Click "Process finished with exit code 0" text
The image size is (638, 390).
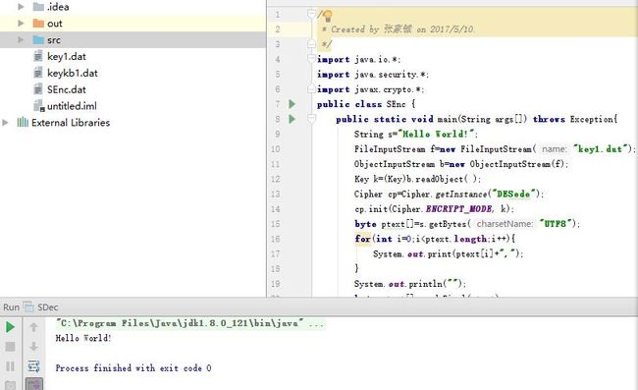coord(133,368)
